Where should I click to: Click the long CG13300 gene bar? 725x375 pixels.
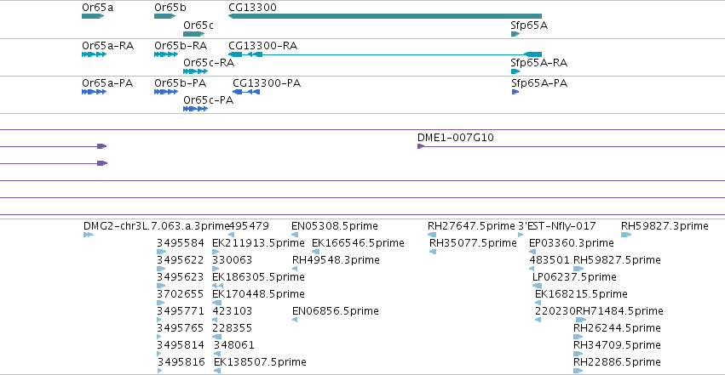pos(385,16)
